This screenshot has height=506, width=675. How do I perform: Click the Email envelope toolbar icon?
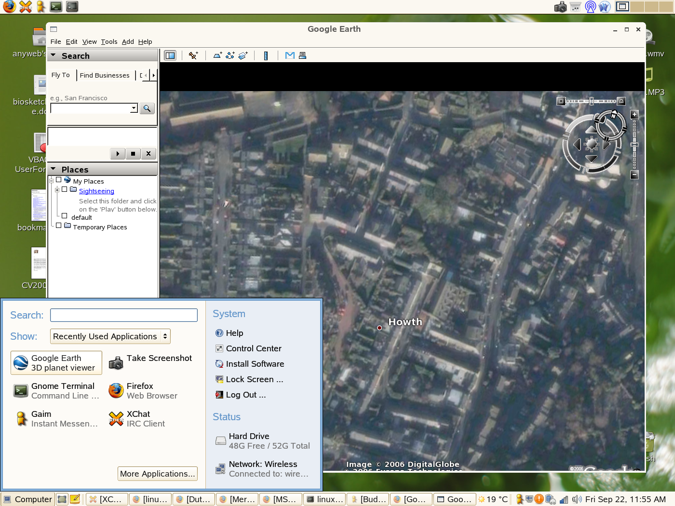[x=290, y=55]
